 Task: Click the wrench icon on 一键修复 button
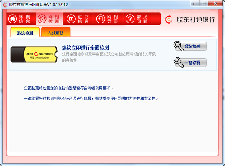pyautogui.click(x=180, y=62)
